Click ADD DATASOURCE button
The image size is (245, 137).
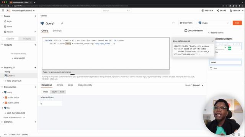coord(15,113)
